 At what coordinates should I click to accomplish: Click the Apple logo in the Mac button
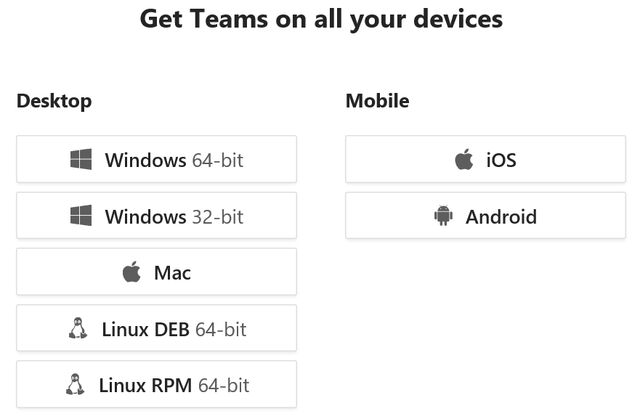coord(131,273)
